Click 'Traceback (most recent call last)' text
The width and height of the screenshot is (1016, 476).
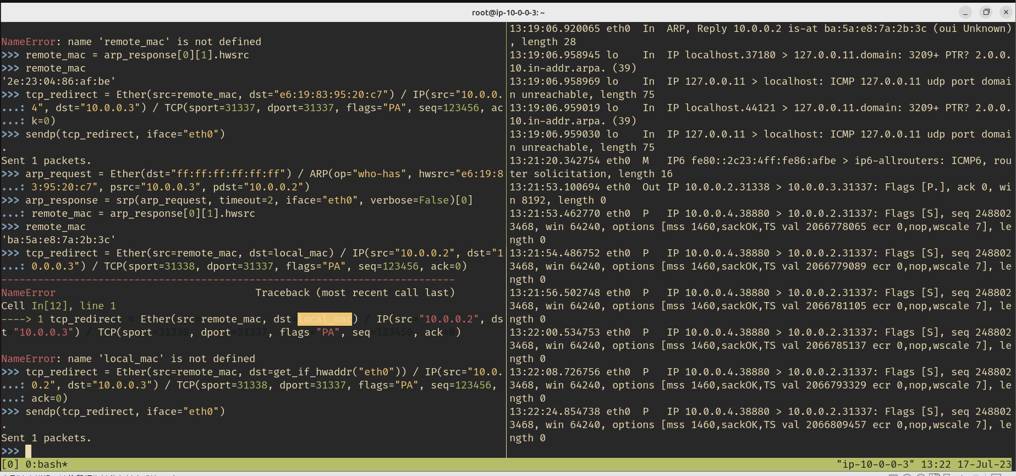(355, 293)
